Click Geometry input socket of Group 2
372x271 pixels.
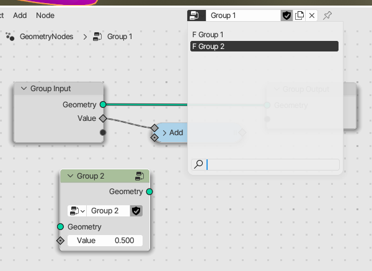[x=61, y=226]
